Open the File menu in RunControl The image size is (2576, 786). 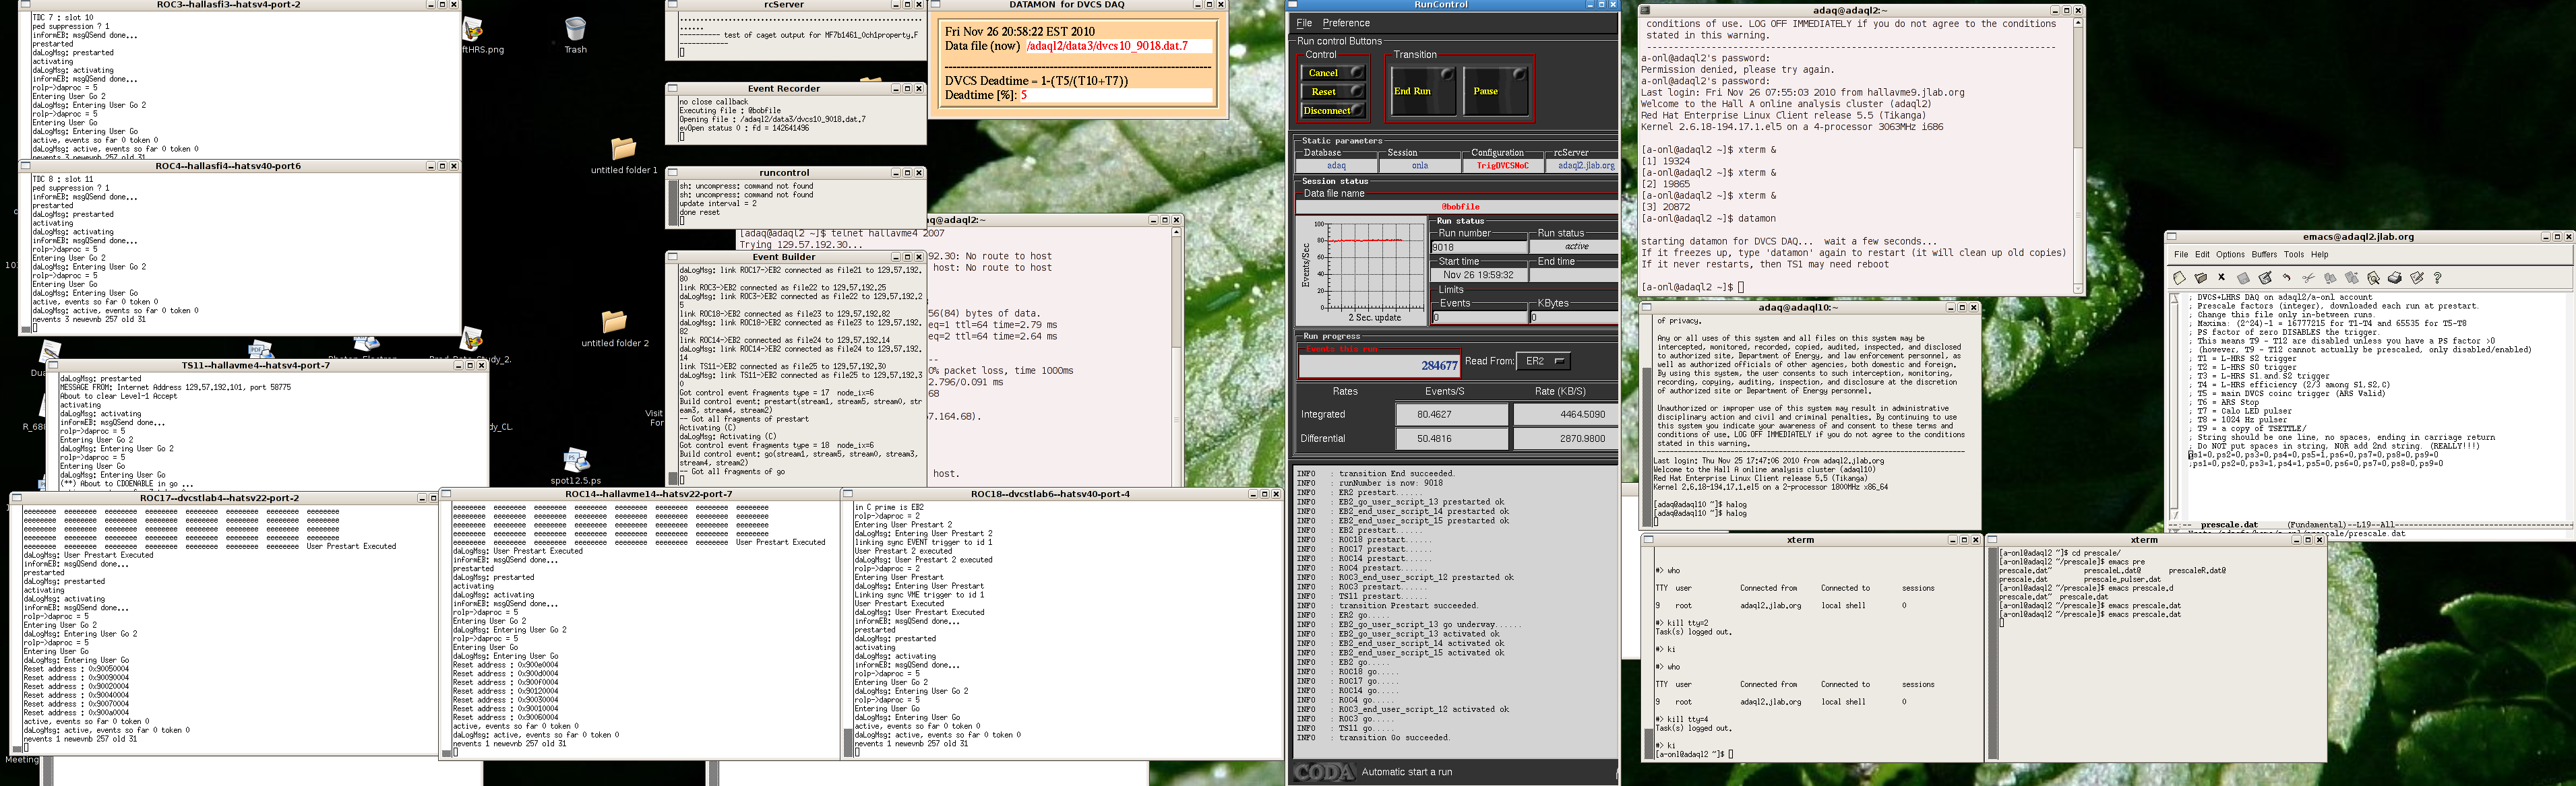1304,23
